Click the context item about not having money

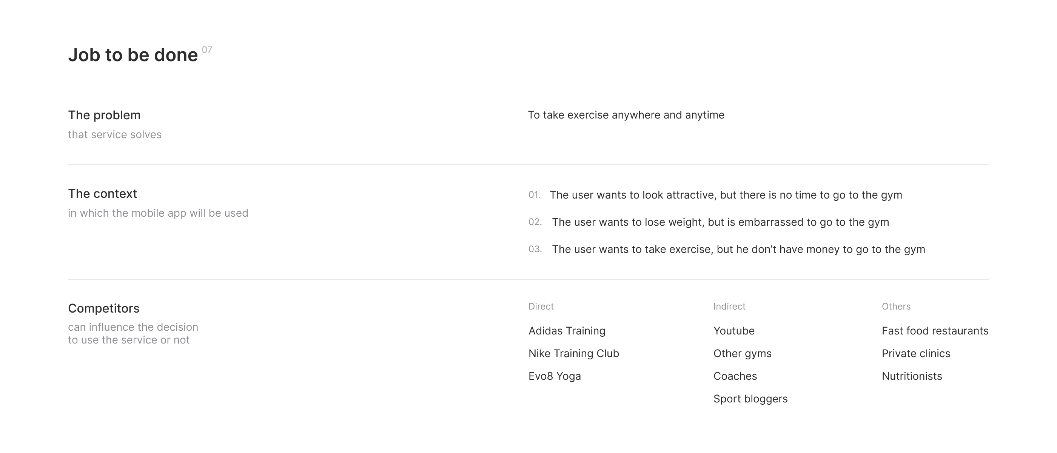(x=738, y=249)
